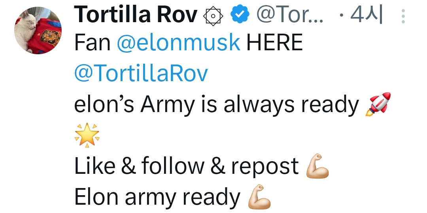Click the rocket emoji
Image resolution: width=427 pixels, height=213 pixels.
tap(378, 105)
